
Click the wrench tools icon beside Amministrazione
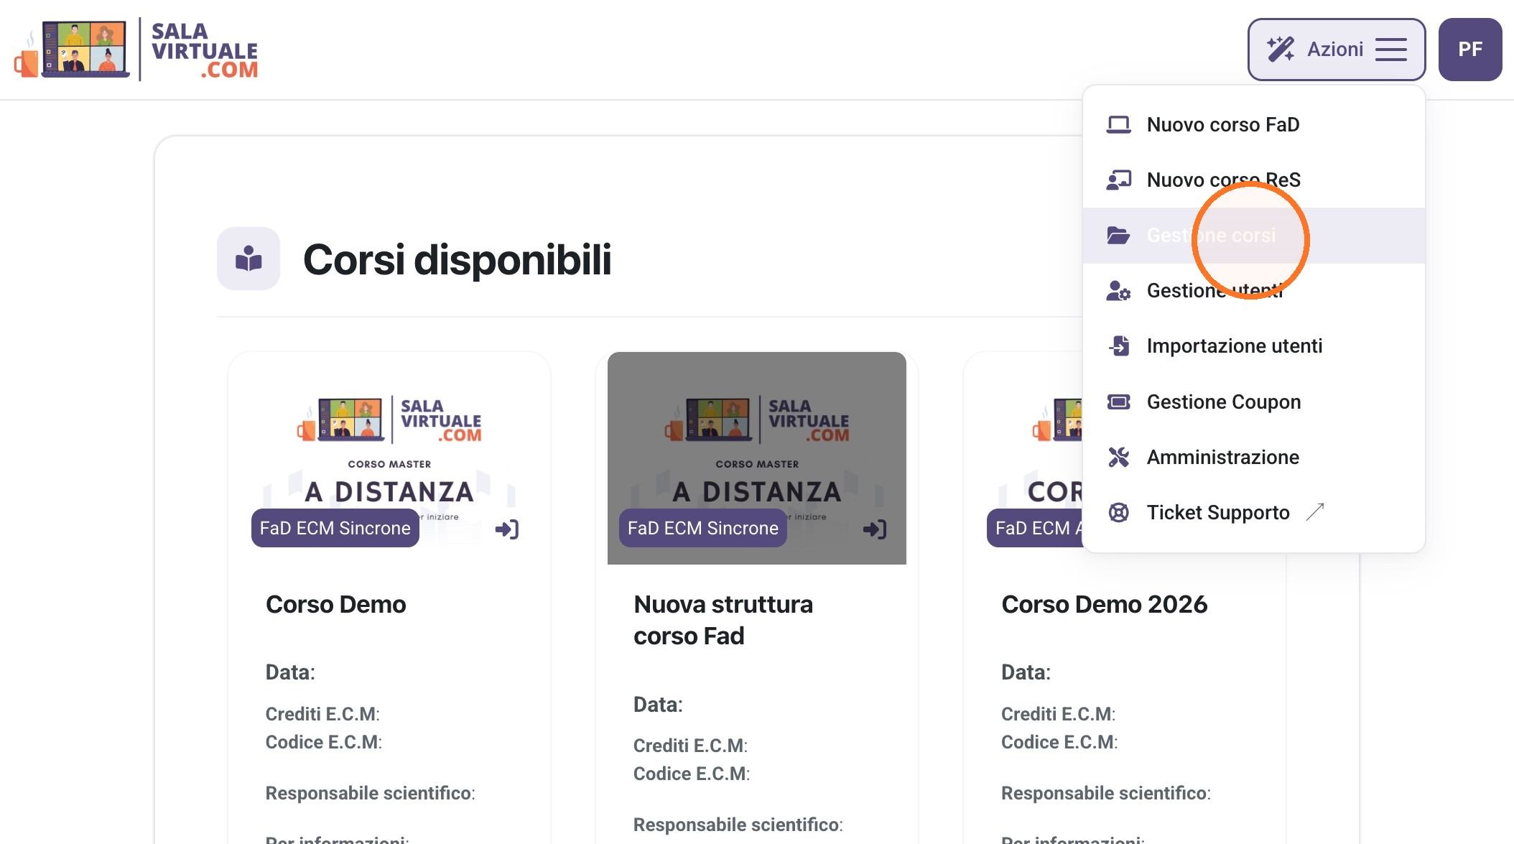(x=1118, y=457)
